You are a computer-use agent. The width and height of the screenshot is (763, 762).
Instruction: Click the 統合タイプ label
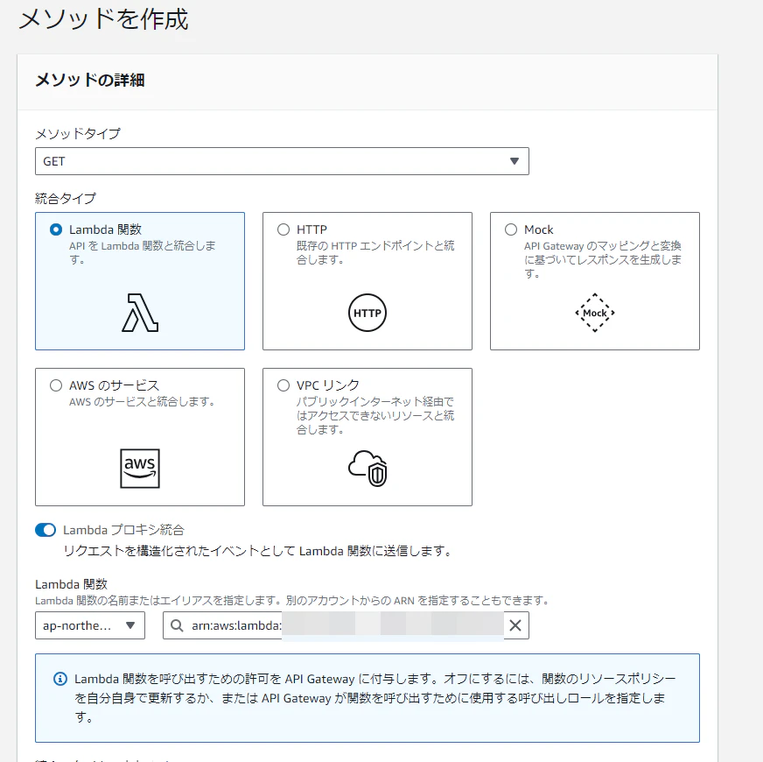click(x=66, y=198)
